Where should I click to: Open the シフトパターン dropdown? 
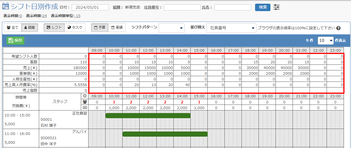pos(172,28)
